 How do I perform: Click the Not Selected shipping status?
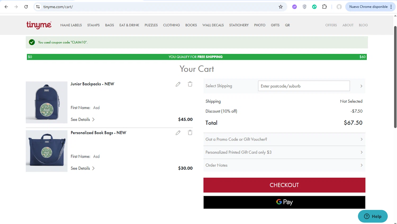click(x=351, y=101)
